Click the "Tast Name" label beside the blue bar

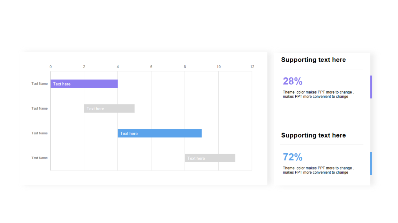[39, 133]
